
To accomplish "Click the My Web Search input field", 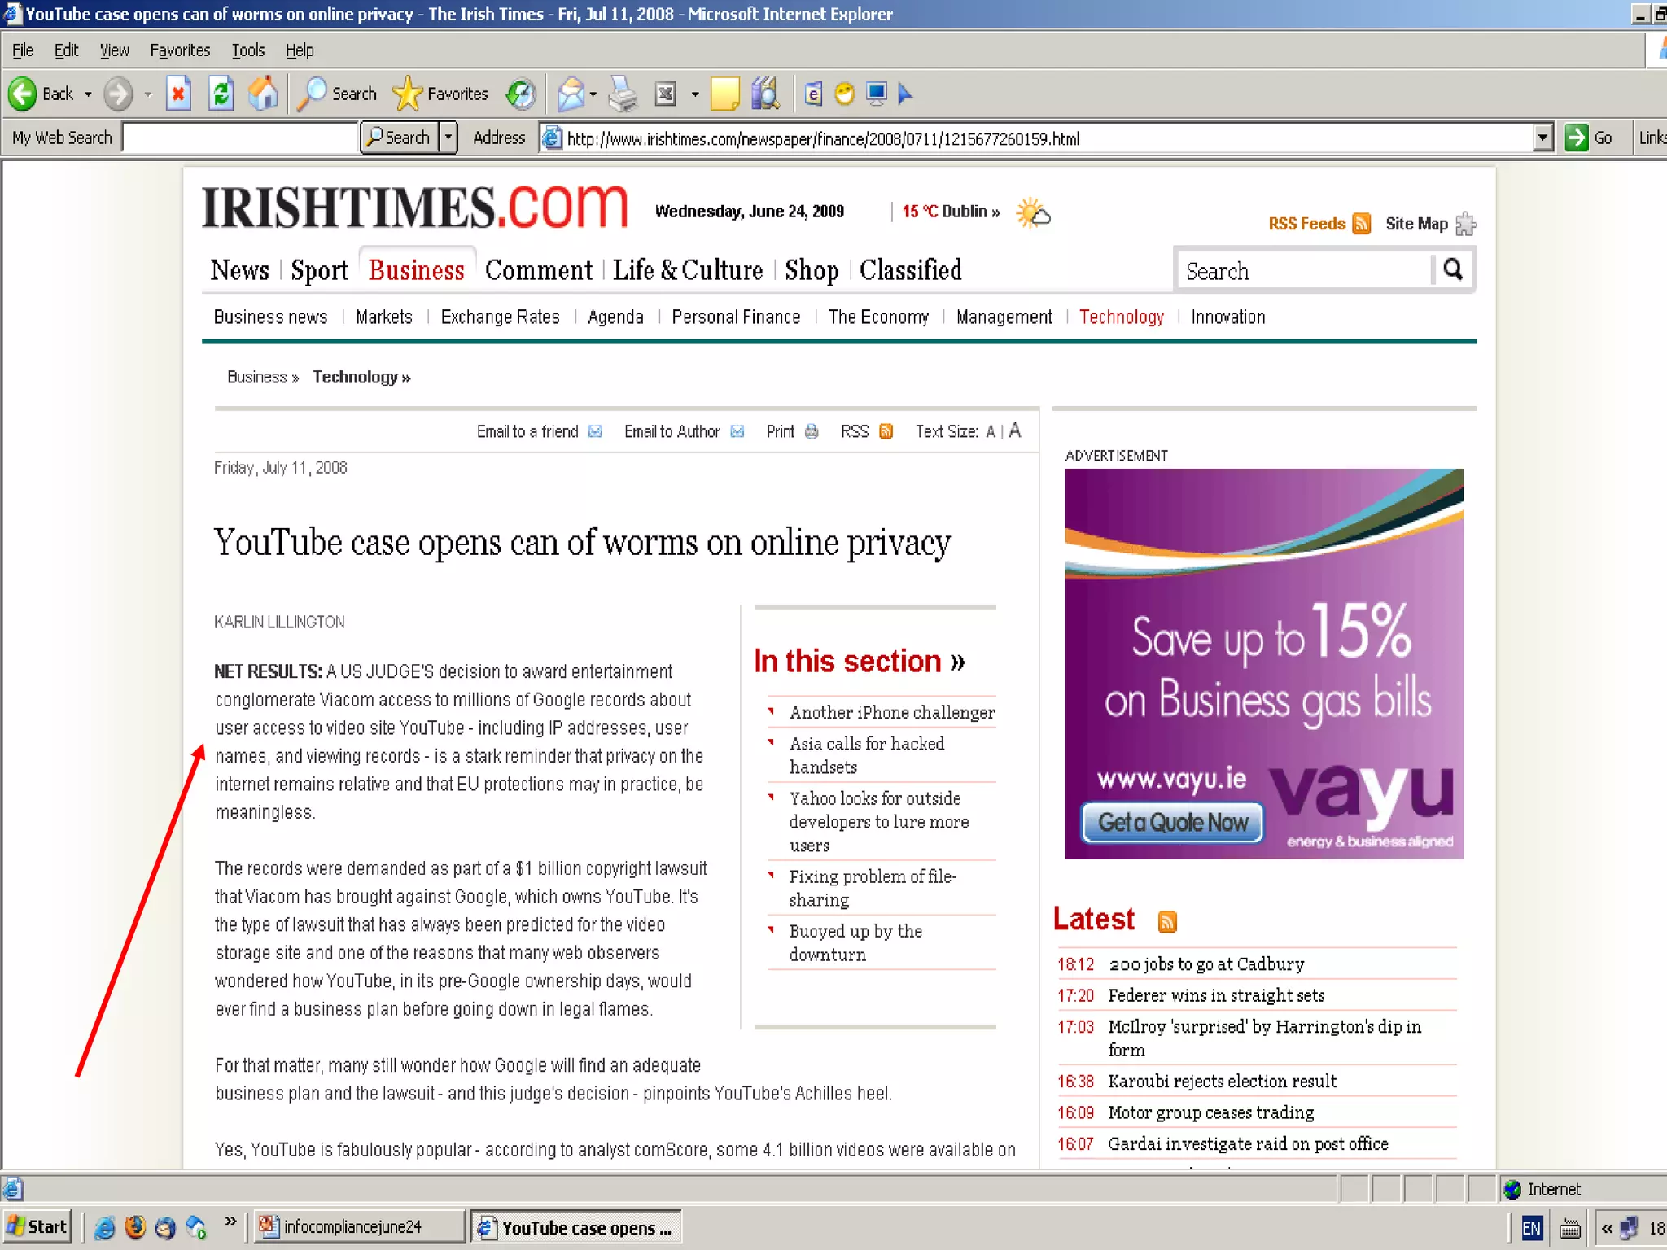I will point(240,138).
